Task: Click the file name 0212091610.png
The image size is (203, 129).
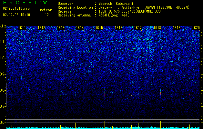Action: [x=16, y=9]
